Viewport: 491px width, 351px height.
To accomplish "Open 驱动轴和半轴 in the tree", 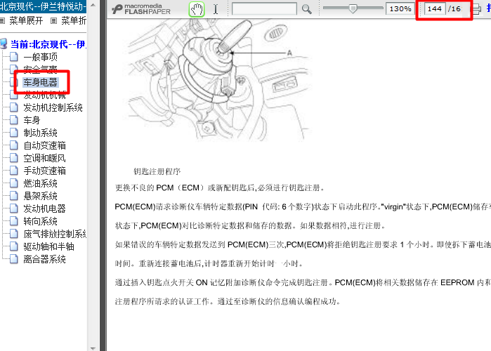I will point(49,246).
